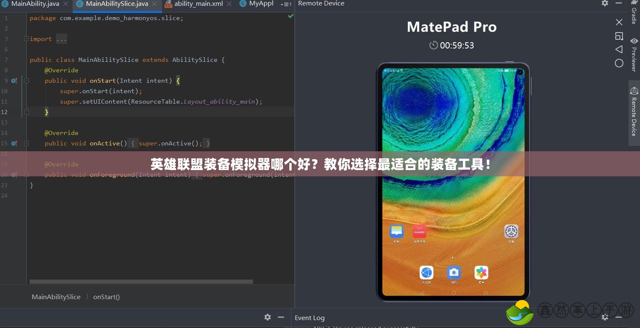The image size is (640, 328).
Task: Launch the Browser app on tablet dock
Action: [x=426, y=273]
